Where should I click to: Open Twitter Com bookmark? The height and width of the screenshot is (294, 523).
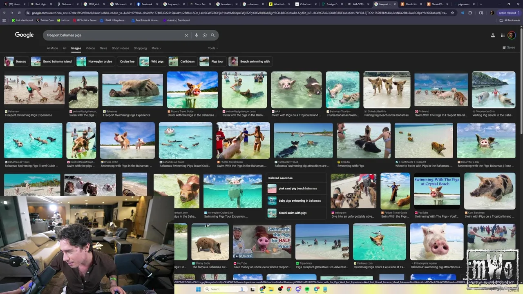(45, 20)
